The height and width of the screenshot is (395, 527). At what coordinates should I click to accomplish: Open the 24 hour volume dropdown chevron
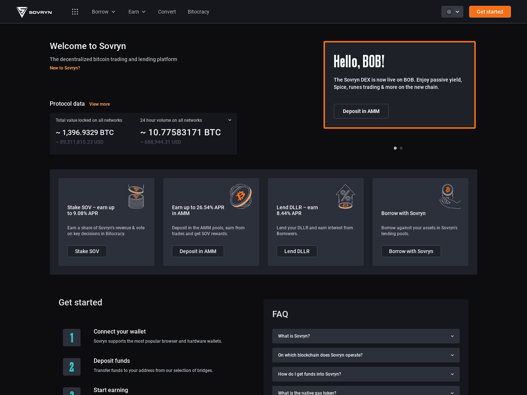pos(230,120)
